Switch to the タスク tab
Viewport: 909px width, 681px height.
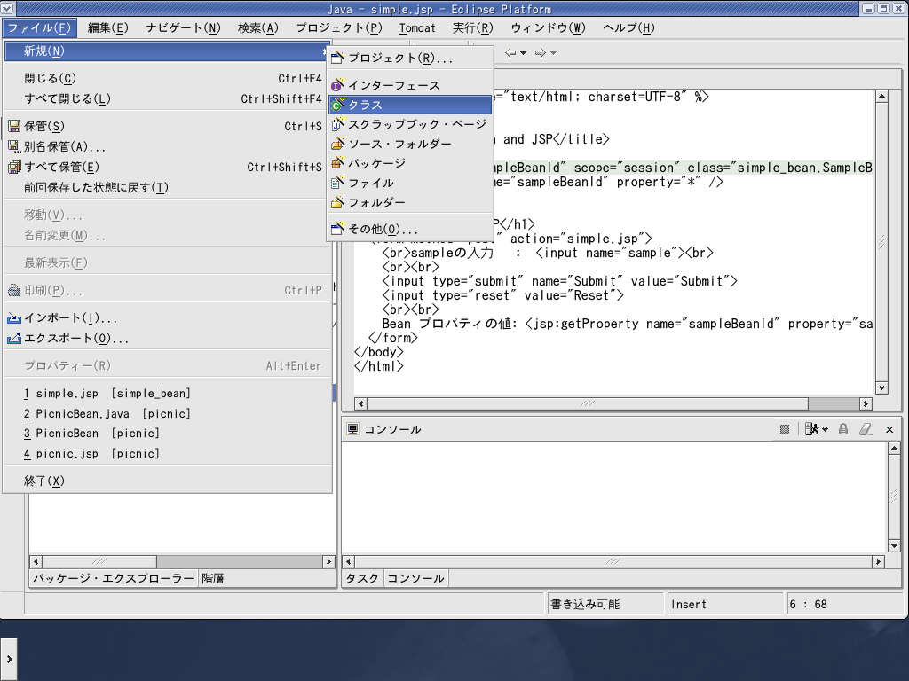(x=362, y=578)
